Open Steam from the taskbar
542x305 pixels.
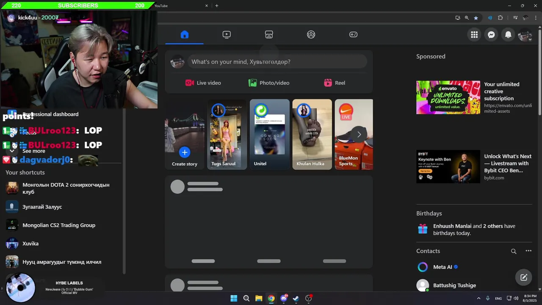(x=296, y=298)
